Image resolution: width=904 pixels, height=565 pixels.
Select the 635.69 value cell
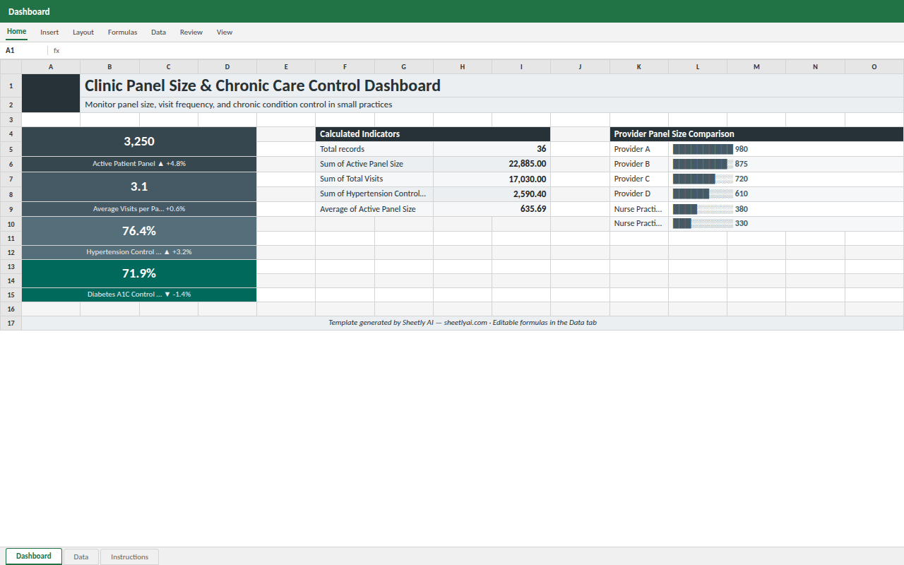(492, 209)
